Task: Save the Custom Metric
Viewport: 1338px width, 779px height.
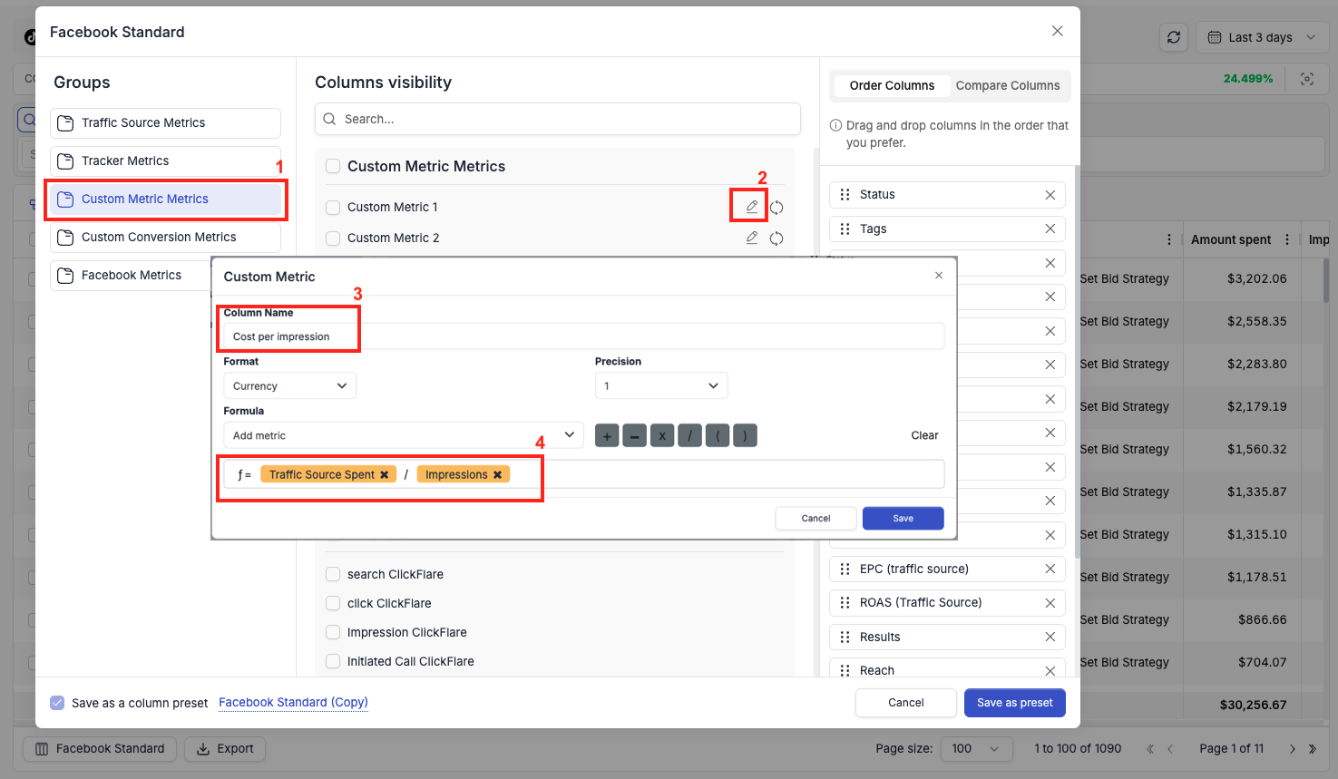Action: 903,519
